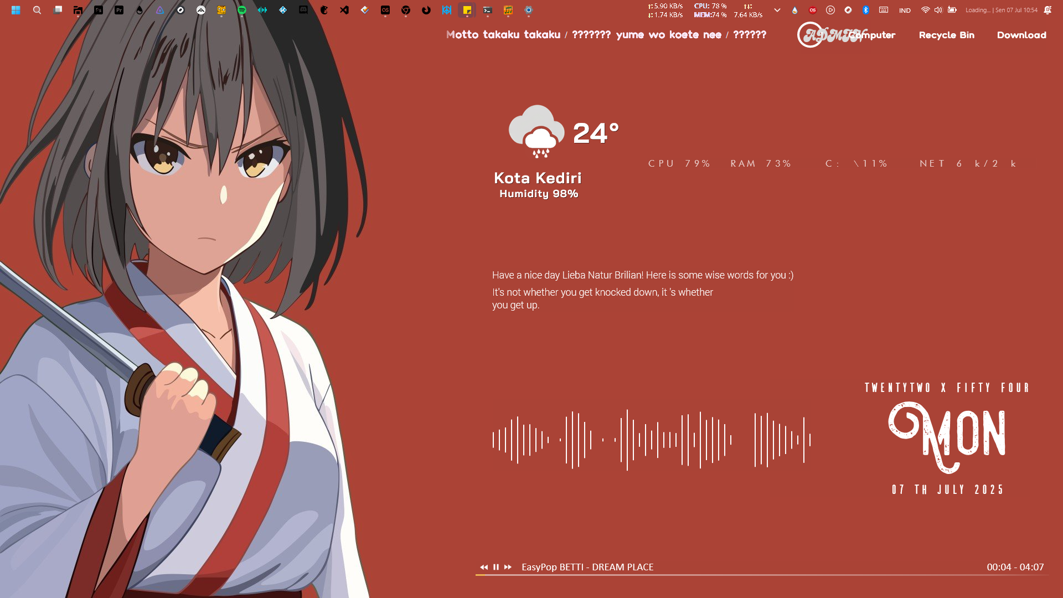Open Adobe Photoshop from the taskbar
Viewport: 1063px width, 598px height.
pyautogui.click(x=99, y=10)
